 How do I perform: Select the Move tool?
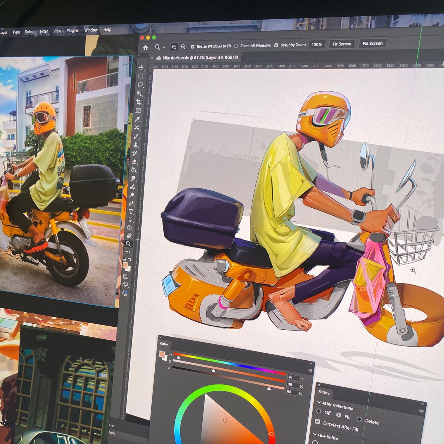[141, 68]
